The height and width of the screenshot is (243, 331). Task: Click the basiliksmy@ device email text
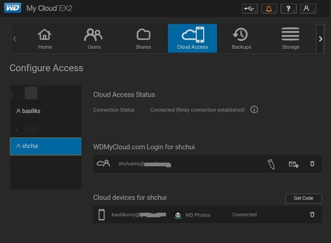click(139, 215)
